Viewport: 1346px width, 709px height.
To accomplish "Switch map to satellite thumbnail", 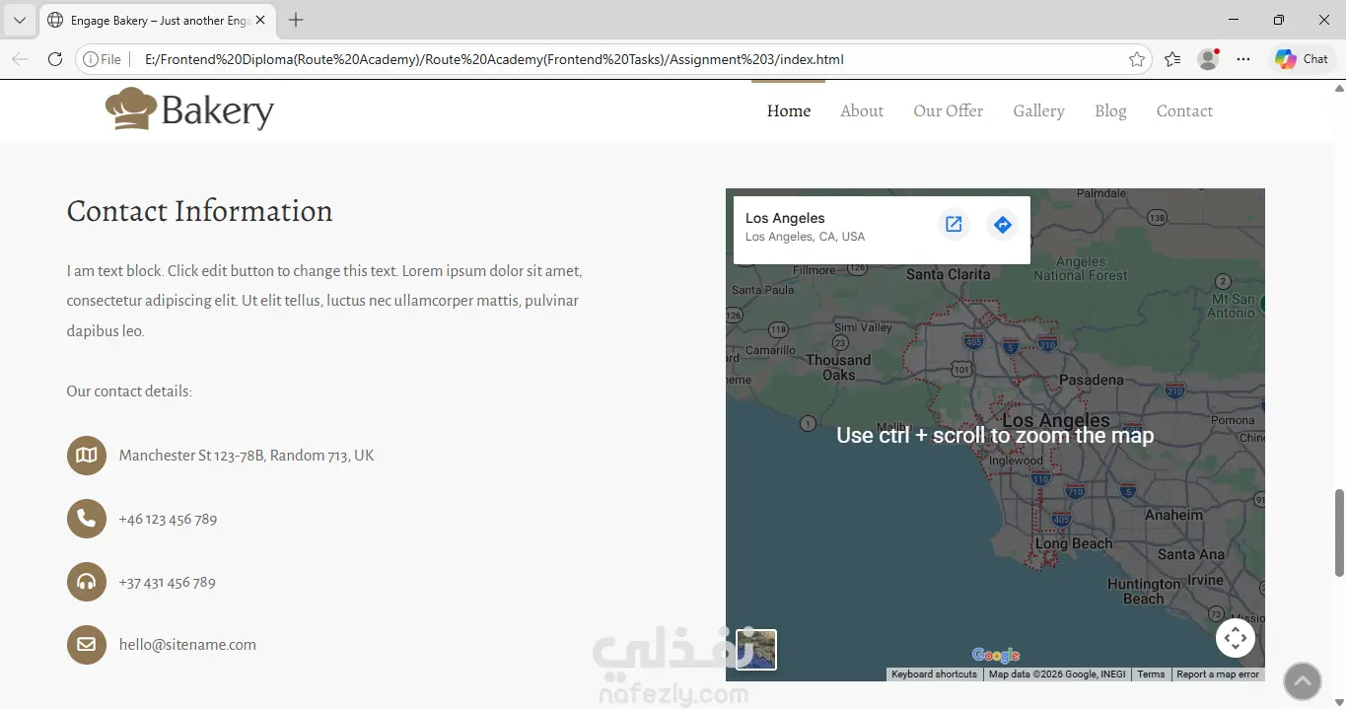I will (756, 650).
